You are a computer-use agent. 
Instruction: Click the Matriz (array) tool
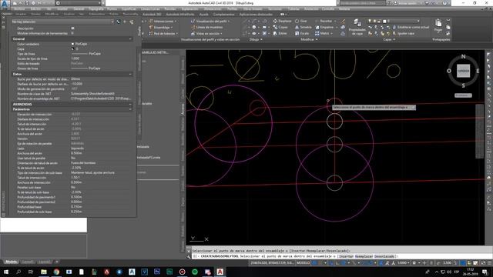click(x=322, y=33)
